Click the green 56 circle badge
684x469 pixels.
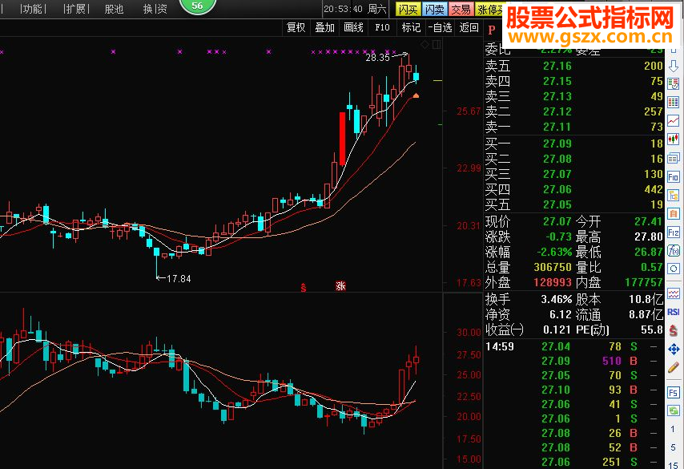click(x=197, y=6)
